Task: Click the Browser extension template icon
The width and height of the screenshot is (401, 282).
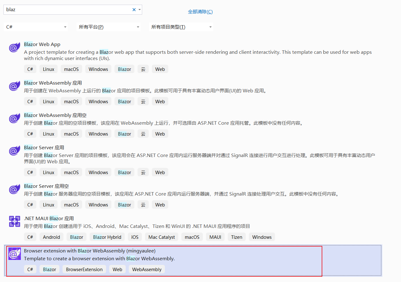Action: pos(15,254)
